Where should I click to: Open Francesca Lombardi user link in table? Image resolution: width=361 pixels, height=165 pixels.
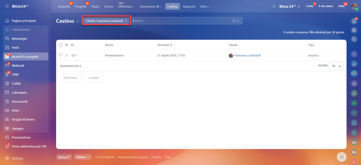[x=247, y=56]
